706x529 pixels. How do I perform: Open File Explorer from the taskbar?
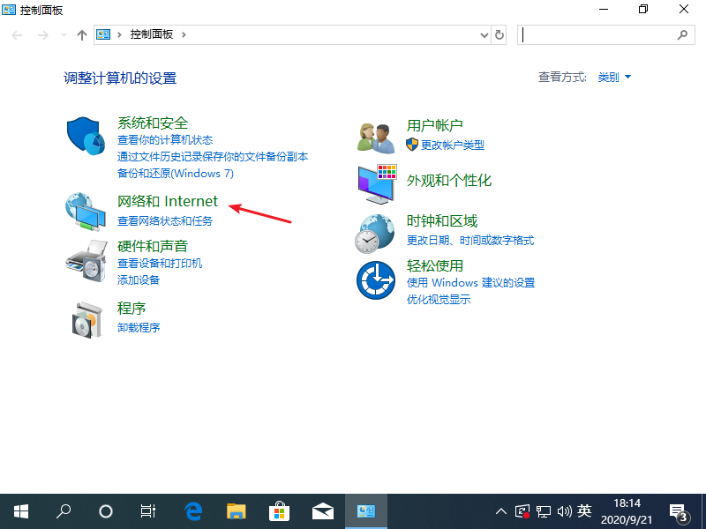pos(238,510)
